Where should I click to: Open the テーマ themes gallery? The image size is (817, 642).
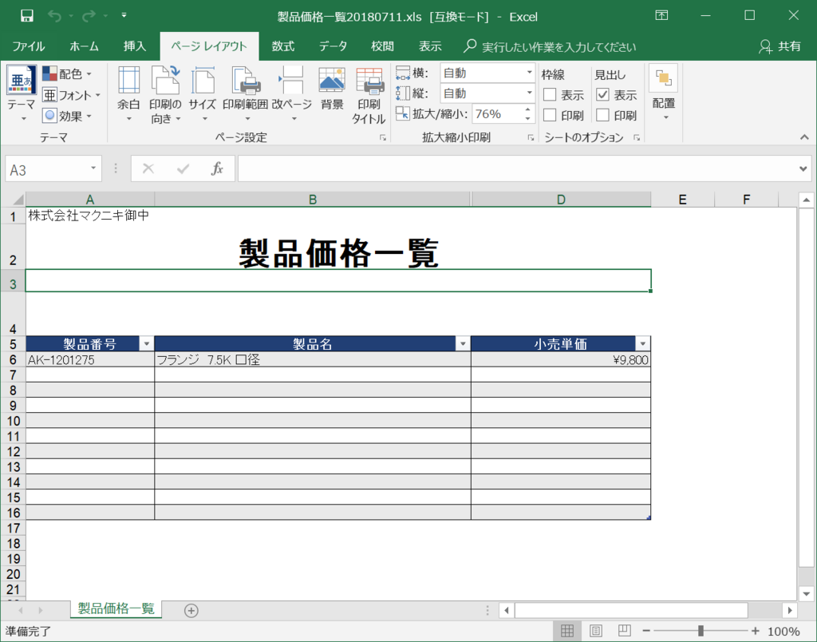point(22,94)
